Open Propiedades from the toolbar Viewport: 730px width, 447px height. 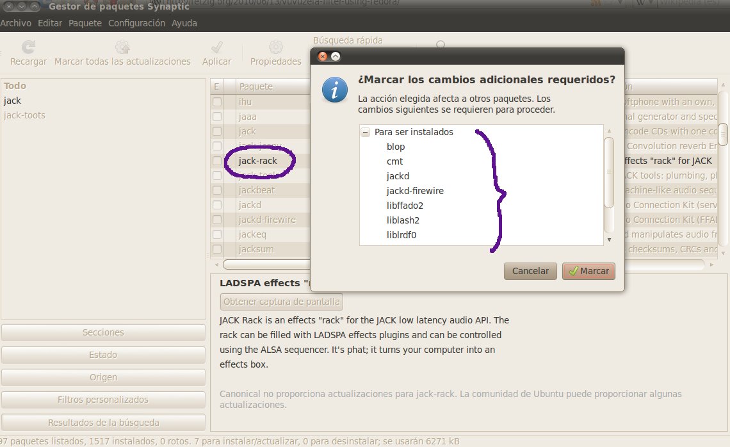click(x=275, y=47)
